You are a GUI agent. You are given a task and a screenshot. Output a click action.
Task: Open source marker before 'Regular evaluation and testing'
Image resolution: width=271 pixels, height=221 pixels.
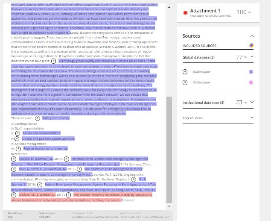pyautogui.click(x=18, y=149)
